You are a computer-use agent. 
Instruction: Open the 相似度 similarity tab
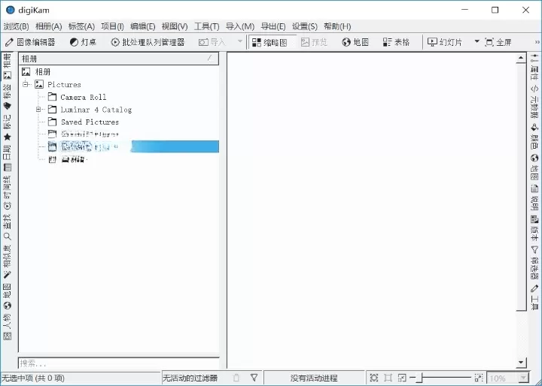point(7,261)
